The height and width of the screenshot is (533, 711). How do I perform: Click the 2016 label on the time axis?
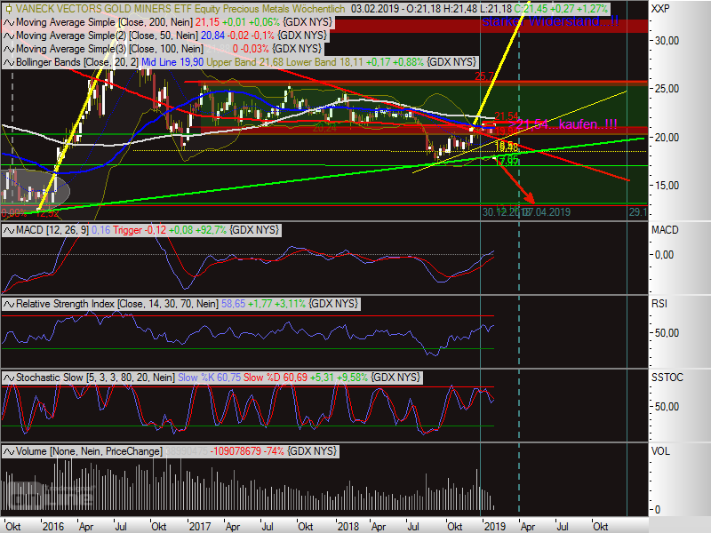(53, 526)
